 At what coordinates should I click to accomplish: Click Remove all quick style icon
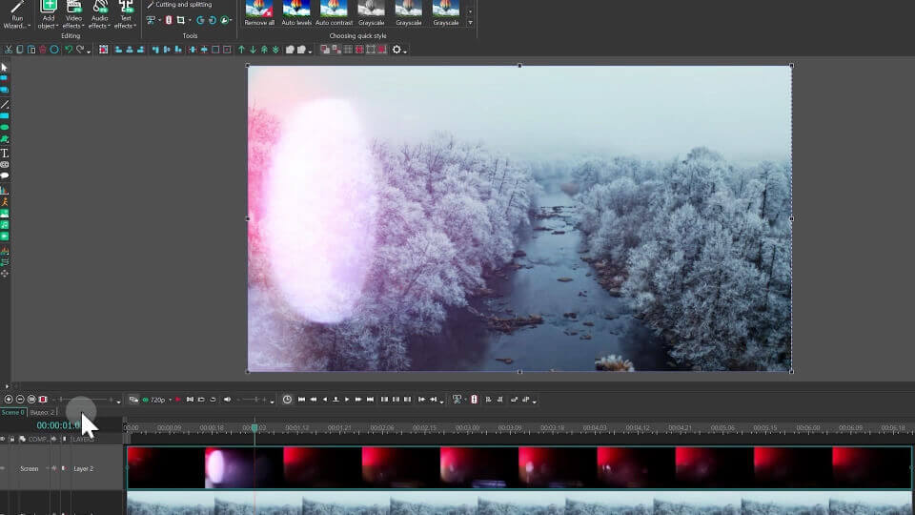coord(259,10)
